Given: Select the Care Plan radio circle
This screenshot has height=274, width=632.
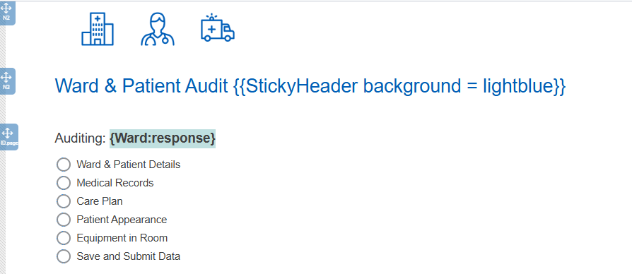Looking at the screenshot, I should (64, 201).
